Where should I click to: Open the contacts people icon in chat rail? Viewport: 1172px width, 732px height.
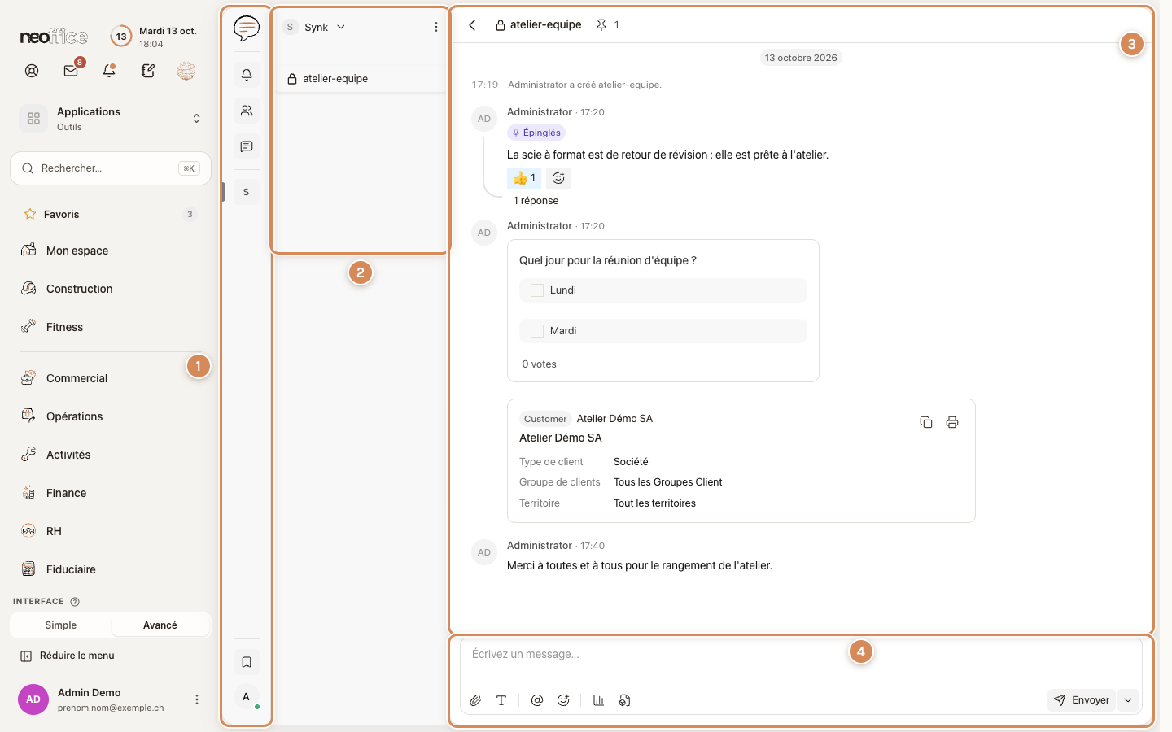point(247,111)
